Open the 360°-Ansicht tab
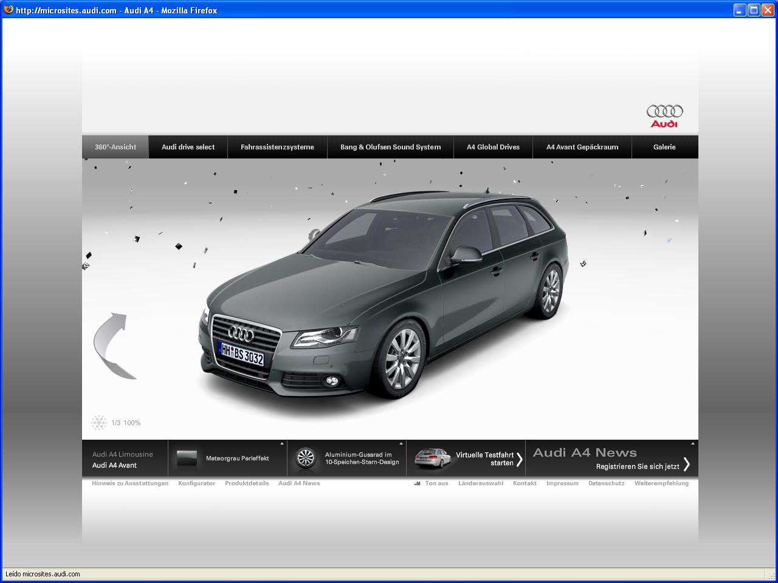 coord(115,147)
